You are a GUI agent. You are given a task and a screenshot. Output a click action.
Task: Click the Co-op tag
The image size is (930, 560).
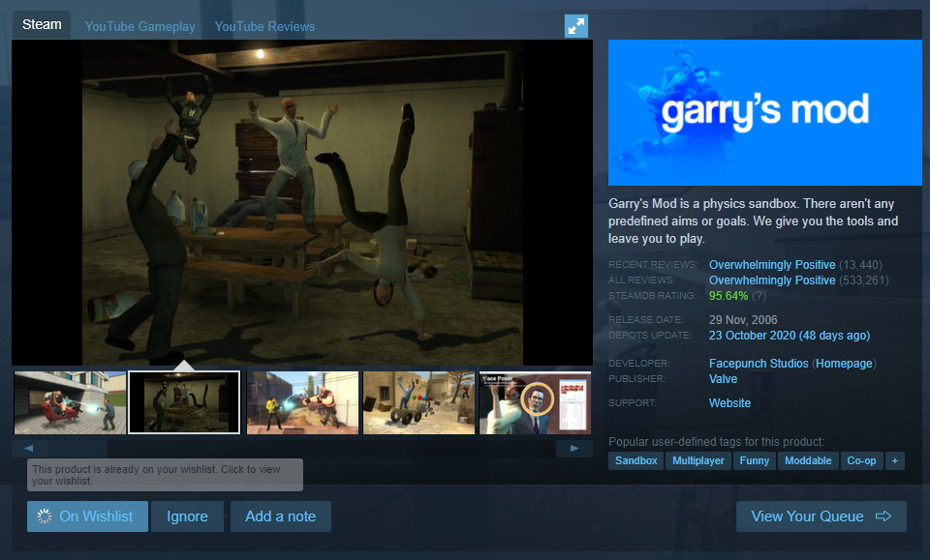tap(861, 460)
